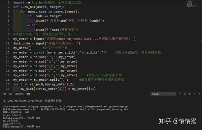
Task: Click the split(":") call on line 12
Action: click(x=96, y=52)
